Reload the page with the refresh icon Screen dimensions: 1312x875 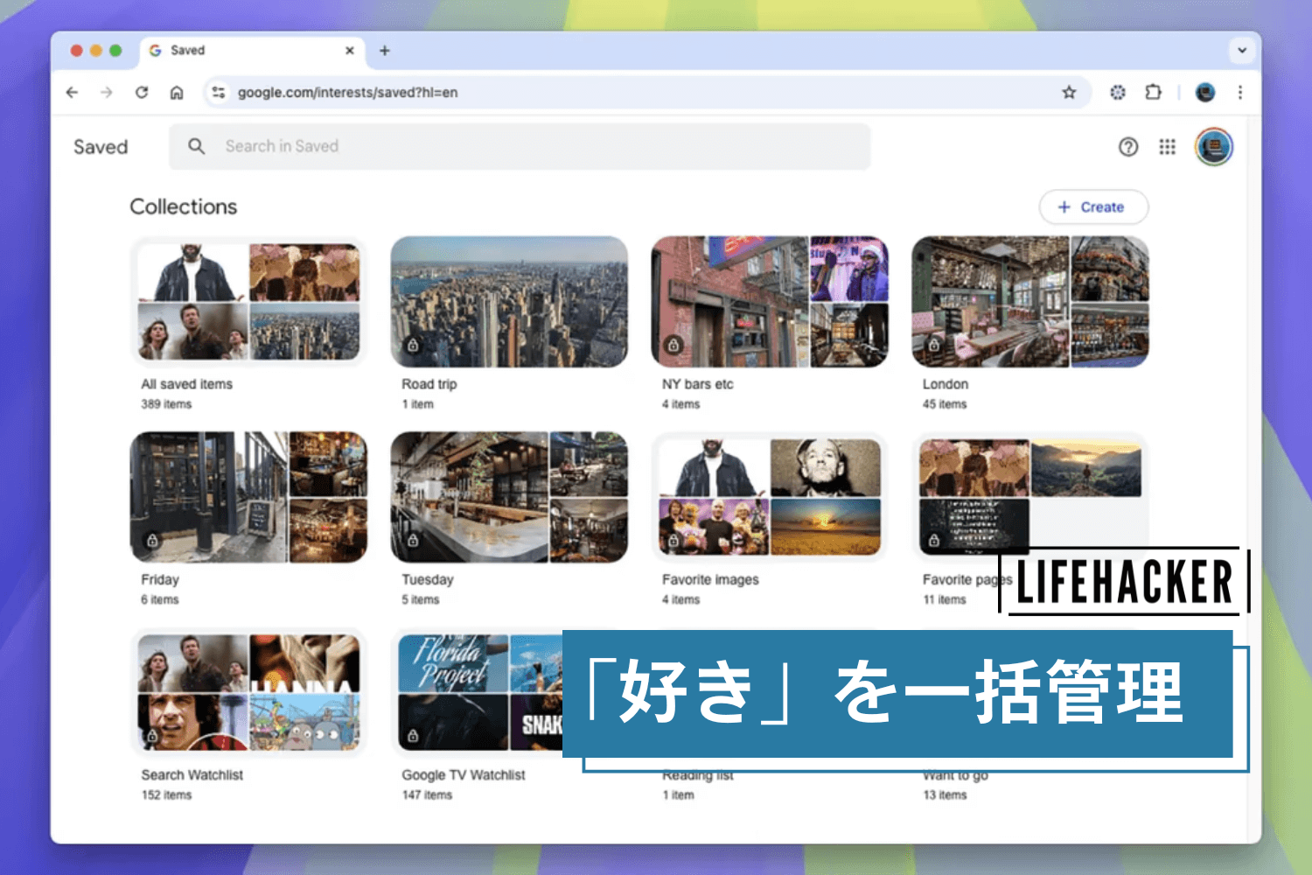click(x=142, y=92)
